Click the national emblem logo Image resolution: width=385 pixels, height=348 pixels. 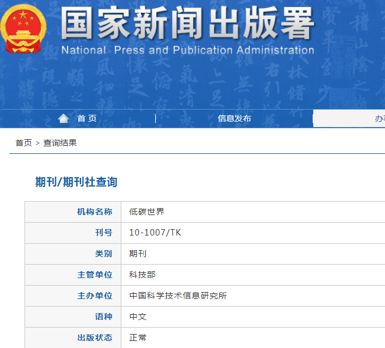(23, 29)
